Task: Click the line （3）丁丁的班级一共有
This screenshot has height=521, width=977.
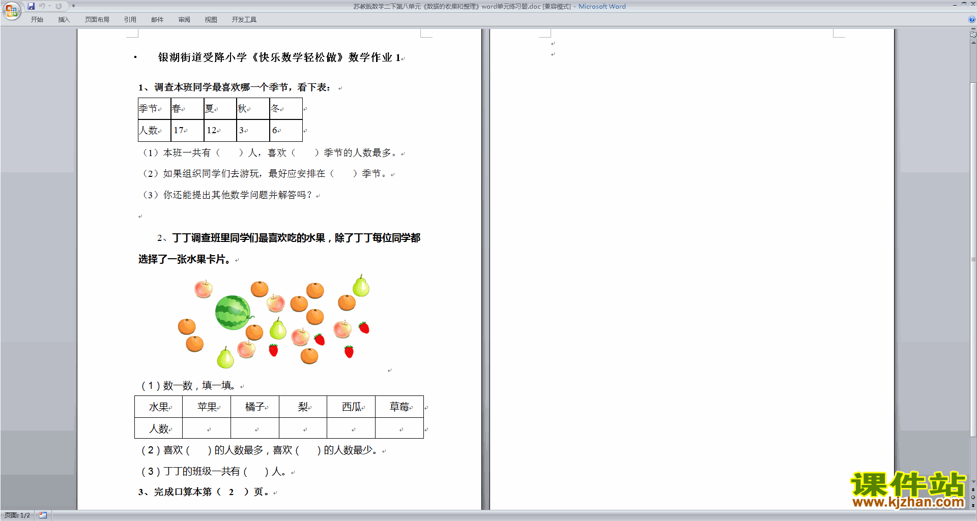Action: tap(214, 472)
